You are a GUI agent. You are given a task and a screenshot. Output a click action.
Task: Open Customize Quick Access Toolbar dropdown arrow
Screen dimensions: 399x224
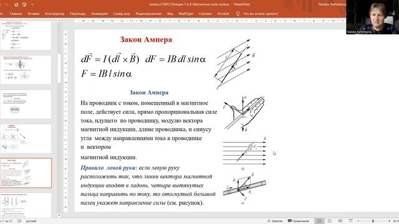tap(32, 5)
